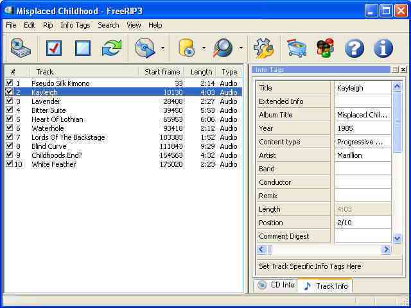Click the blue question mark help icon
Viewport: 411px width, 308px height.
pyautogui.click(x=354, y=49)
